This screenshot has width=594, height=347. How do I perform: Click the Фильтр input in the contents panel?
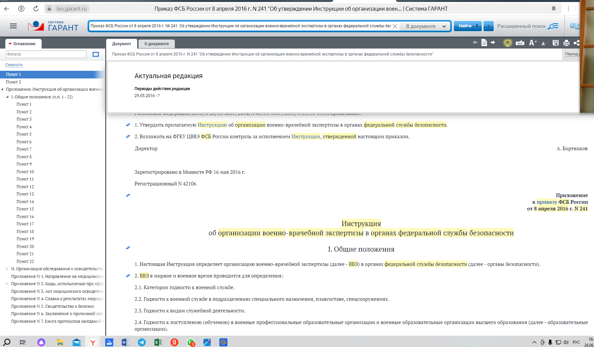pyautogui.click(x=46, y=54)
